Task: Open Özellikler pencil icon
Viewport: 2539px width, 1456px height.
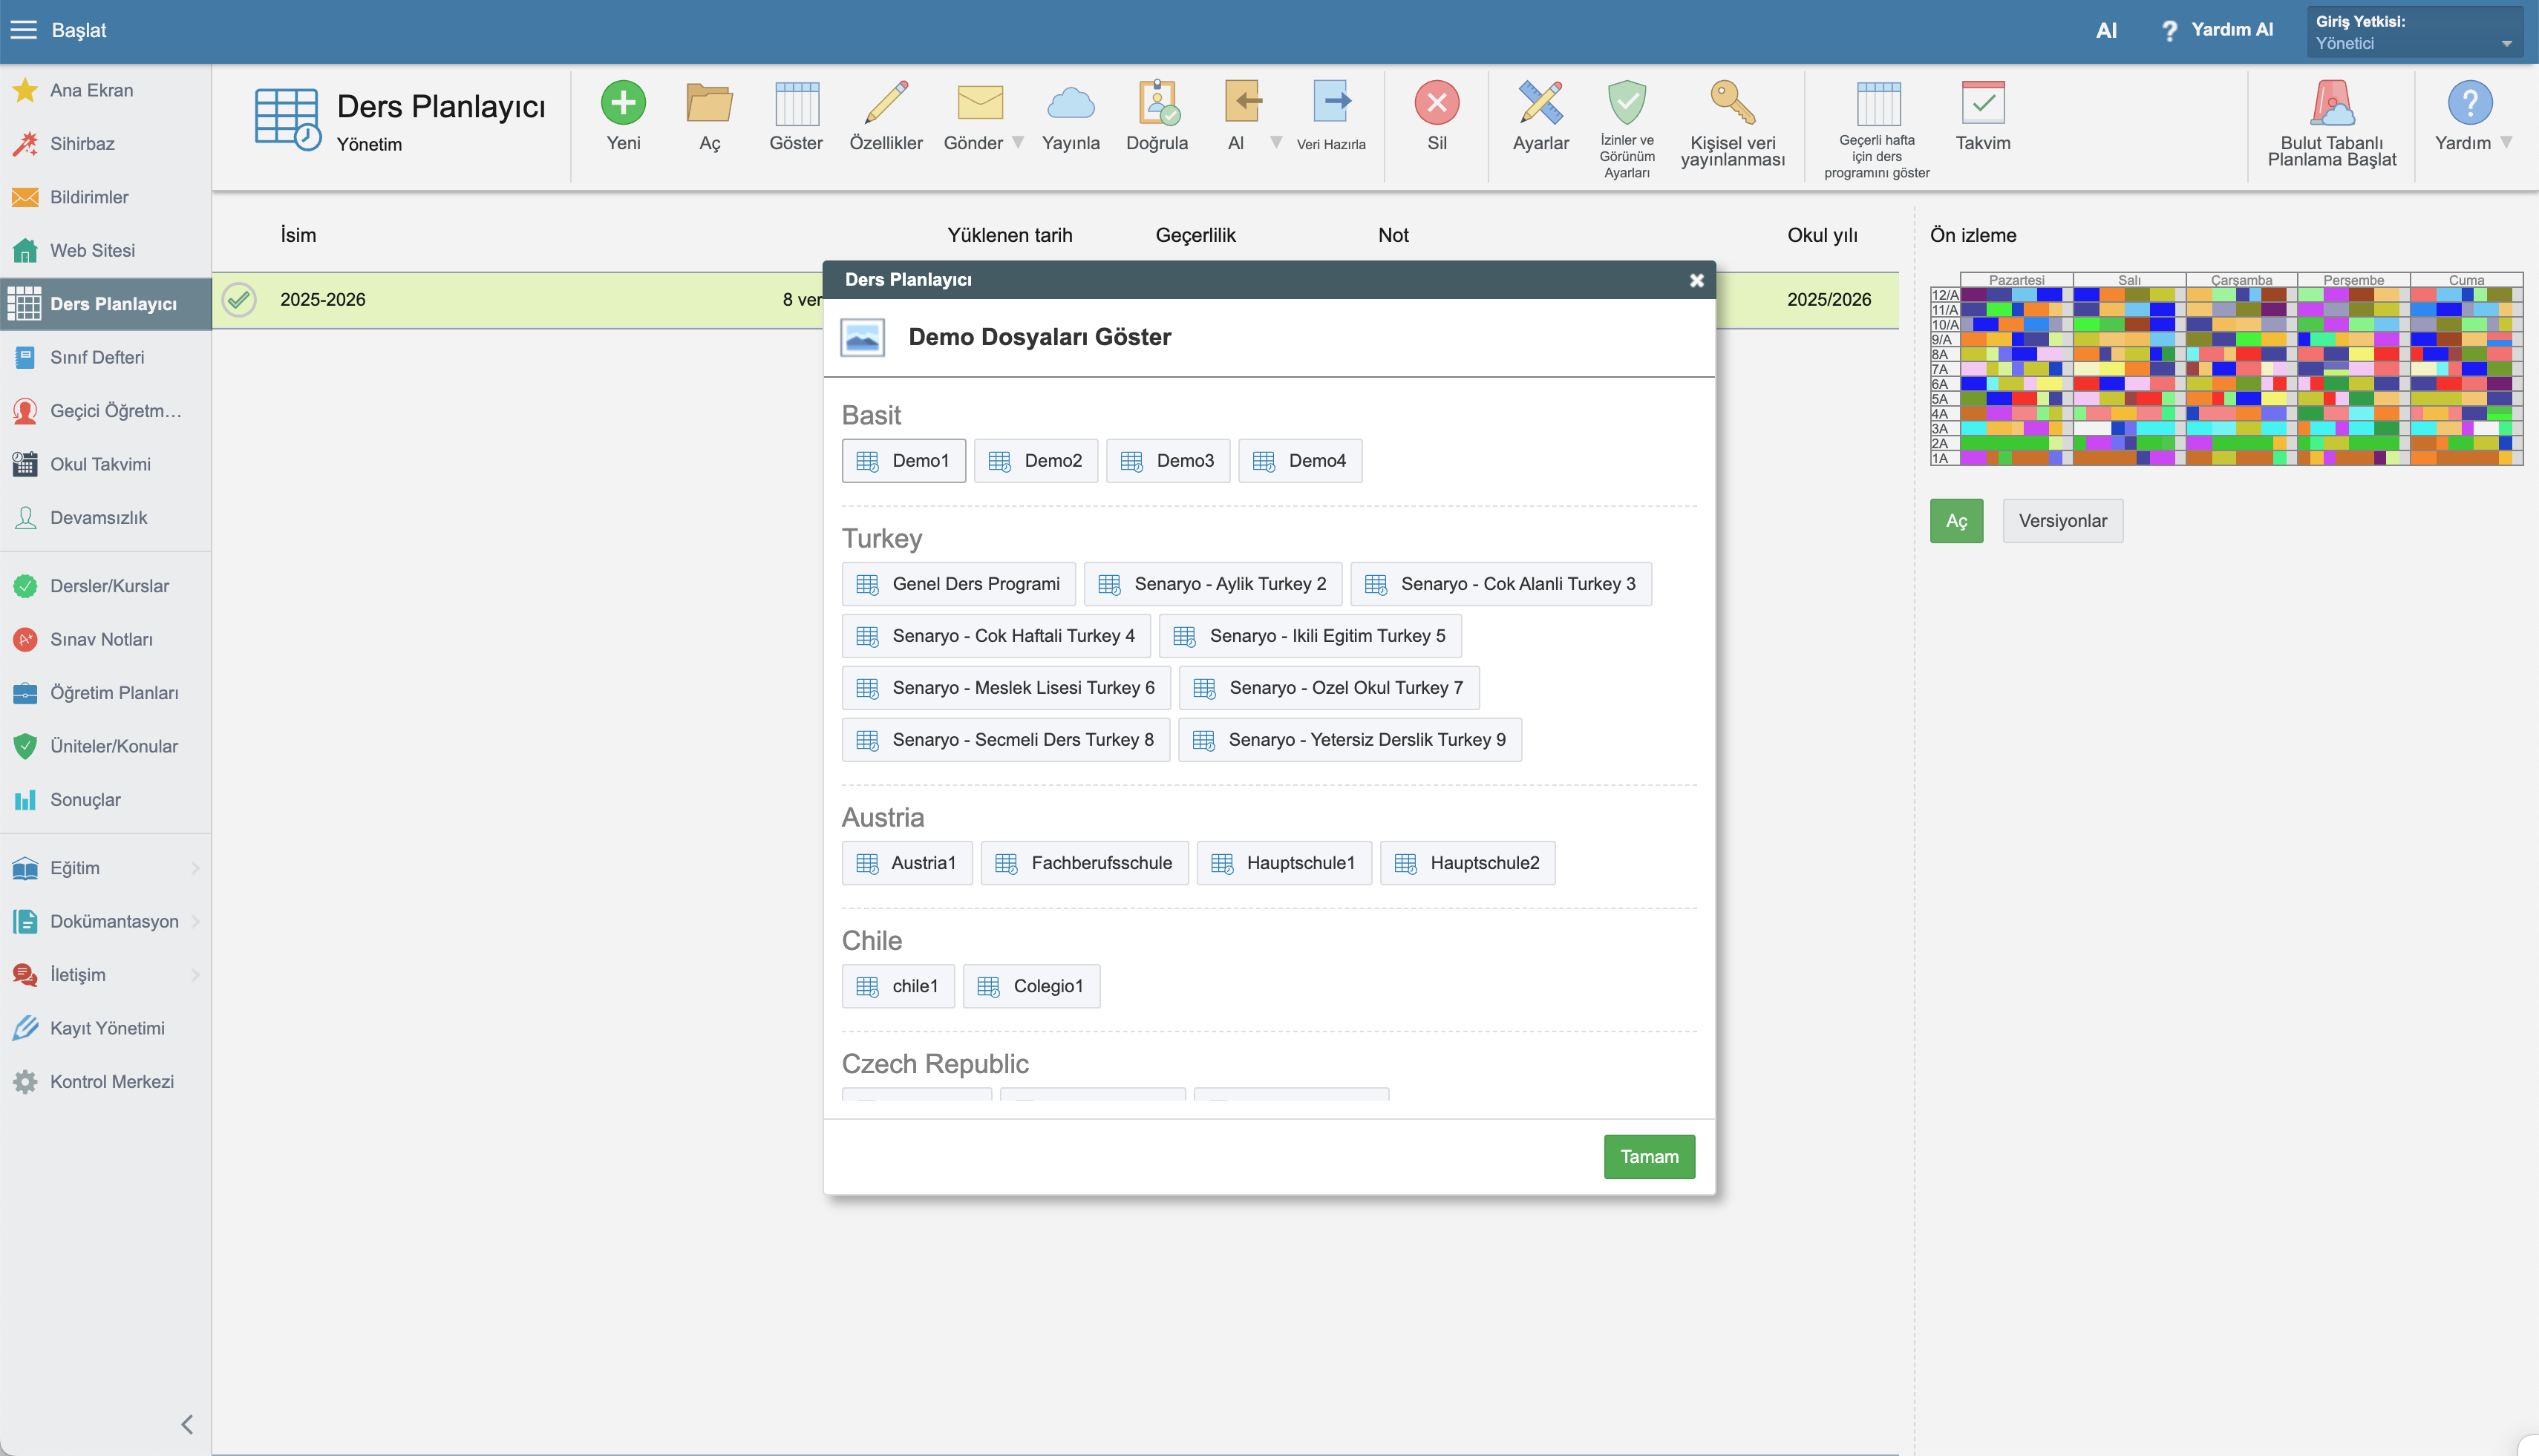Action: pos(886,102)
